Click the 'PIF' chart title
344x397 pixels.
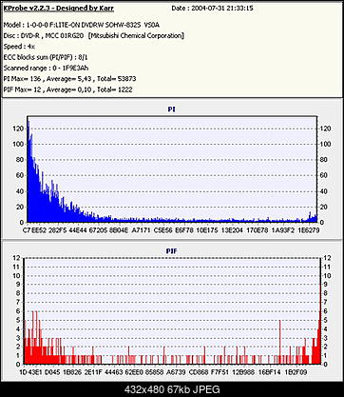click(171, 251)
